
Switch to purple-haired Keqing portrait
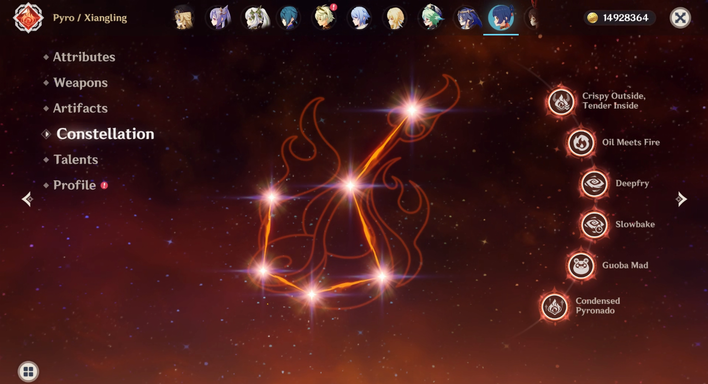(219, 18)
